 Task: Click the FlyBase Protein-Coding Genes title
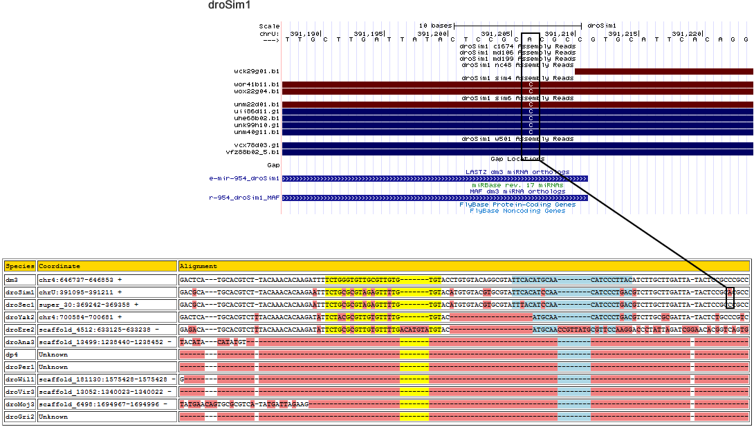(x=517, y=205)
